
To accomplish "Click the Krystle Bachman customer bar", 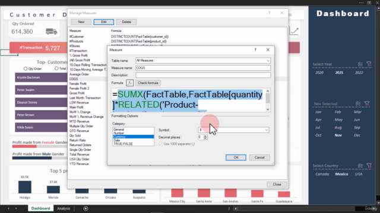I will coord(41,78).
